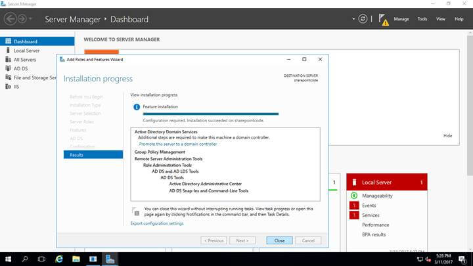Click the disabled Previous button
Viewport: 473px width, 266px height.
point(214,240)
